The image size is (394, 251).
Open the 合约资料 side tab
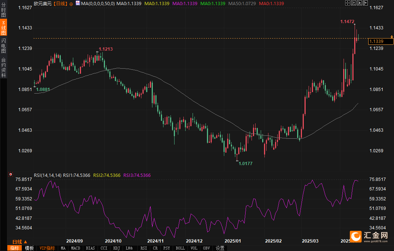(x=3, y=68)
